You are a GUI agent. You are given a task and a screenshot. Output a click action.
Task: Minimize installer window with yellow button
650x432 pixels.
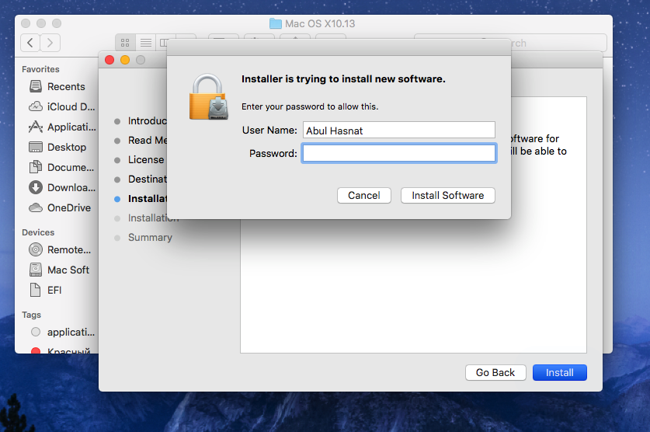pyautogui.click(x=125, y=60)
